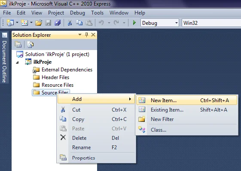
Task: Click the Solution Explorer Properties icon
Action: (18, 44)
